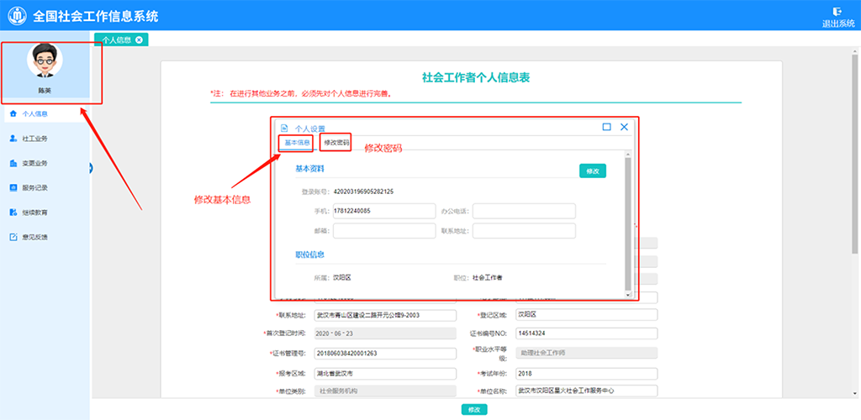Close the 个人信息 page tab
861x420 pixels.
pos(139,39)
